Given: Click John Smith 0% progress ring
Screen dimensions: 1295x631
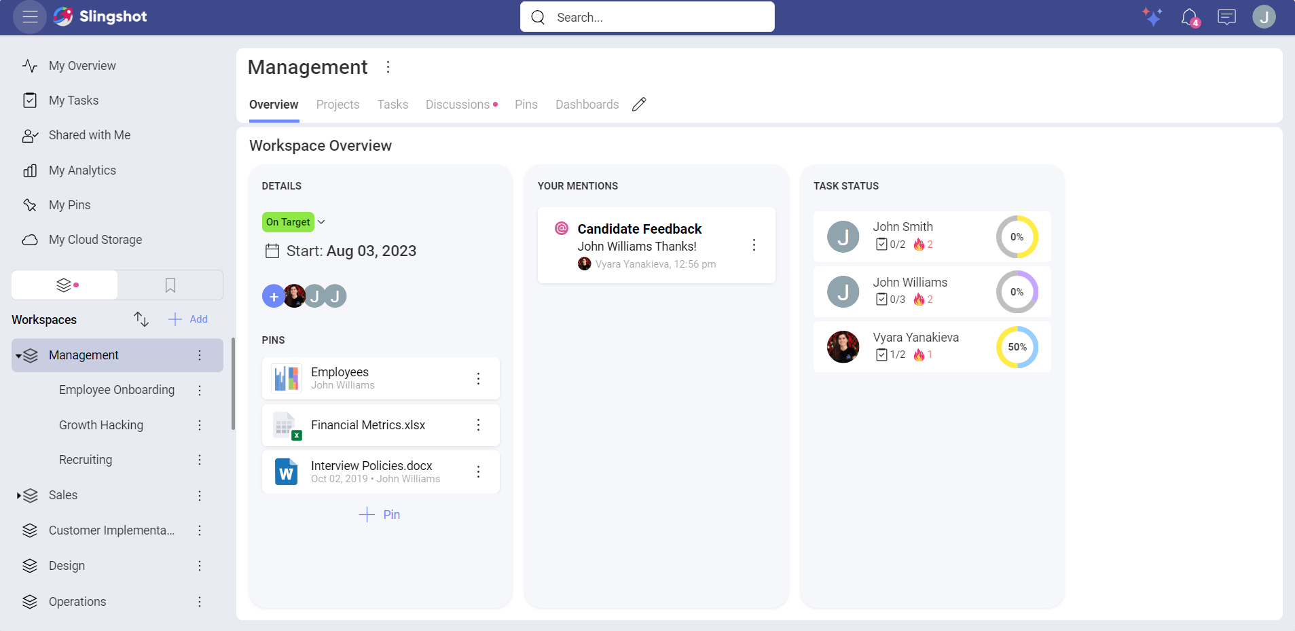Looking at the screenshot, I should pyautogui.click(x=1017, y=237).
